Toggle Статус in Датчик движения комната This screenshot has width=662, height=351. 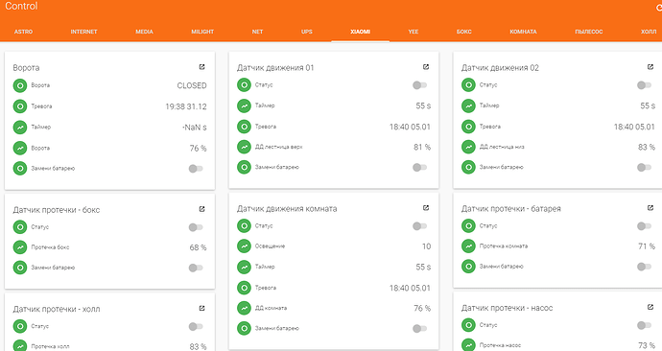419,226
